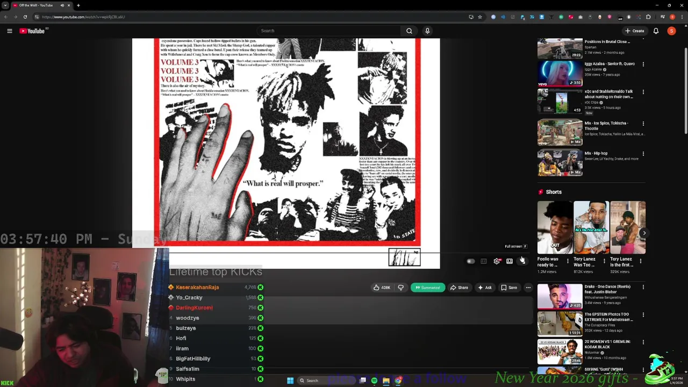The width and height of the screenshot is (688, 387).
Task: Open options on 'Tory Lanez Was Too' short
Action: (604, 262)
